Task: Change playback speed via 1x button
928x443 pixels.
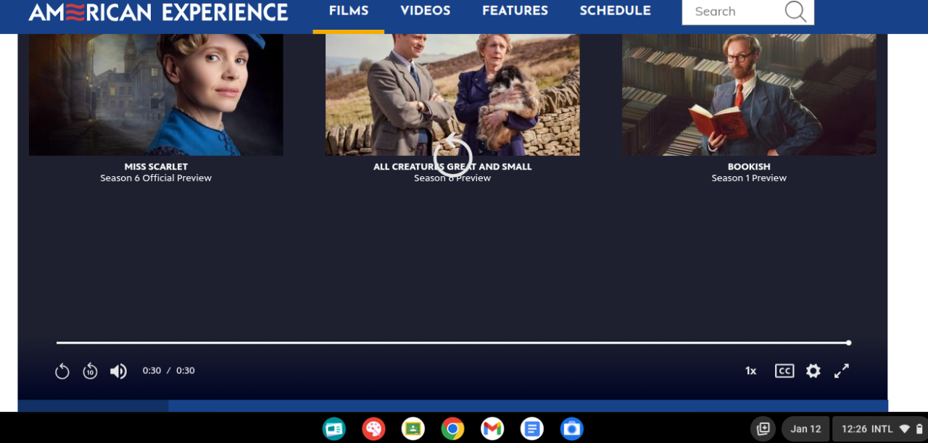Action: coord(751,370)
